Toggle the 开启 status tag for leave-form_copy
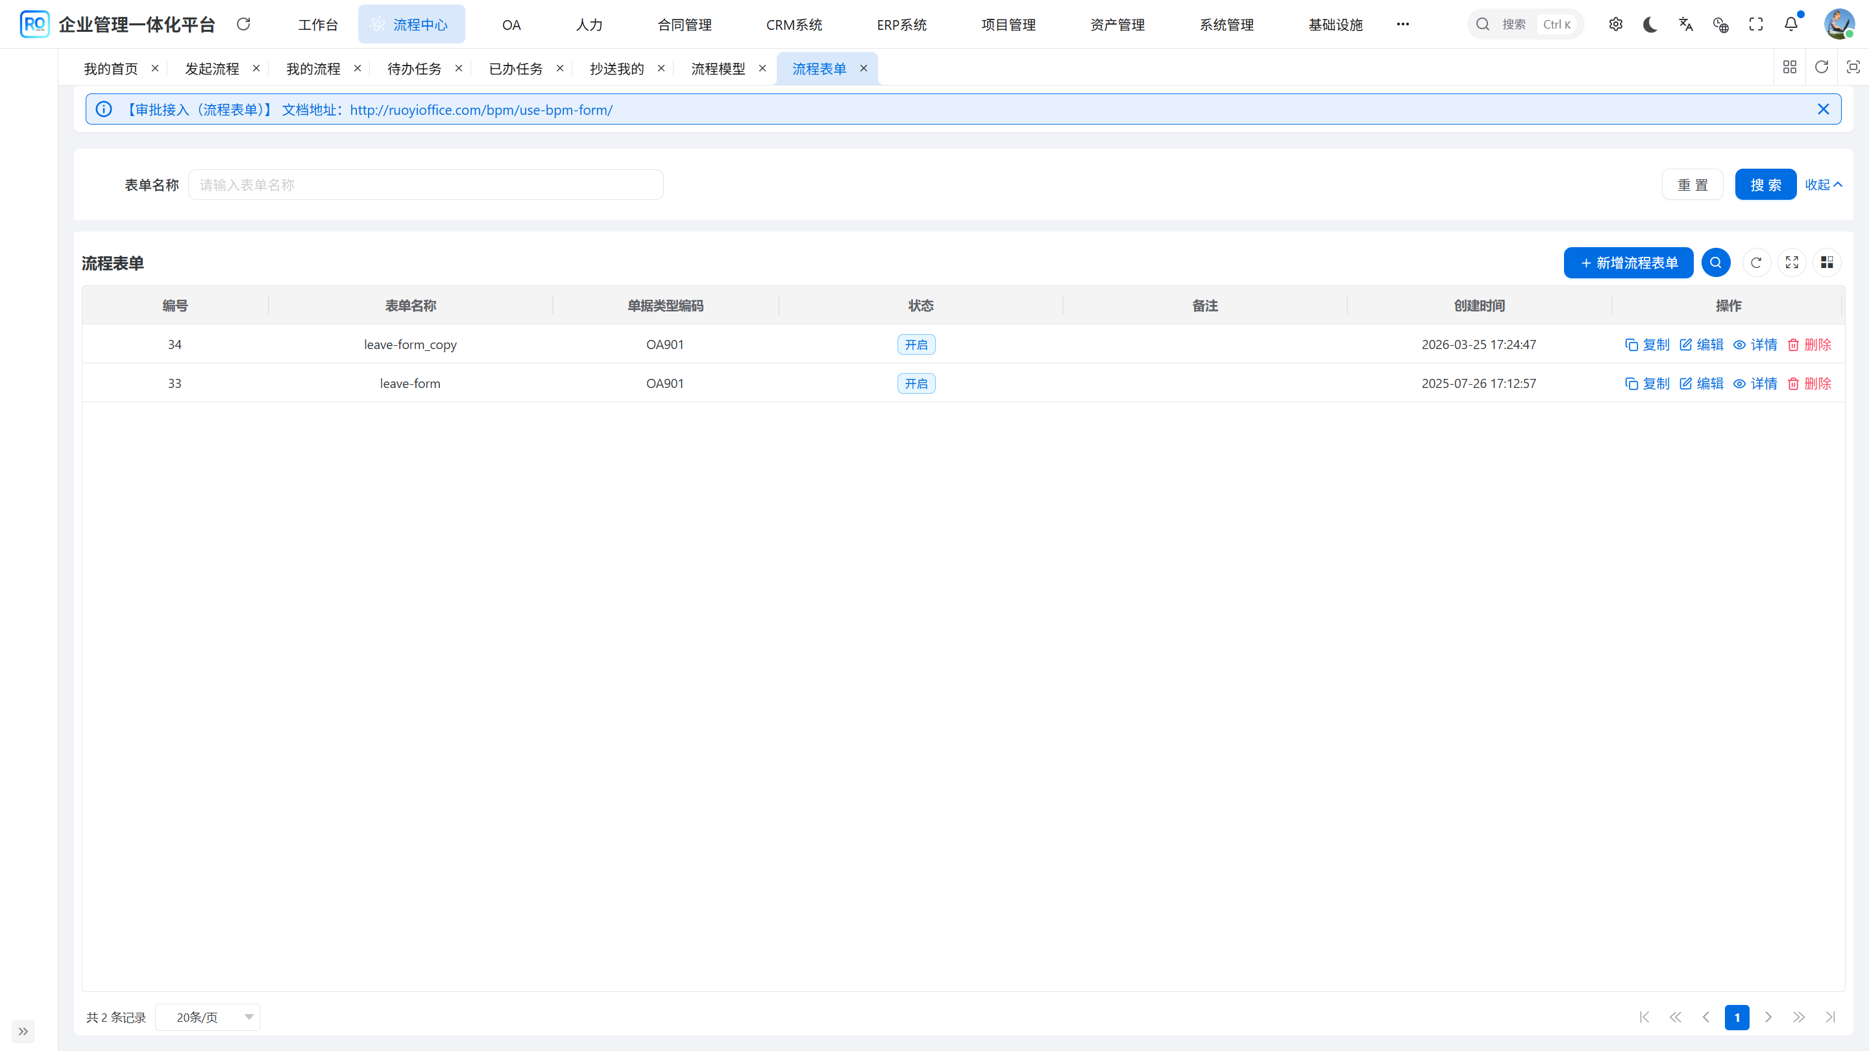 click(x=916, y=344)
